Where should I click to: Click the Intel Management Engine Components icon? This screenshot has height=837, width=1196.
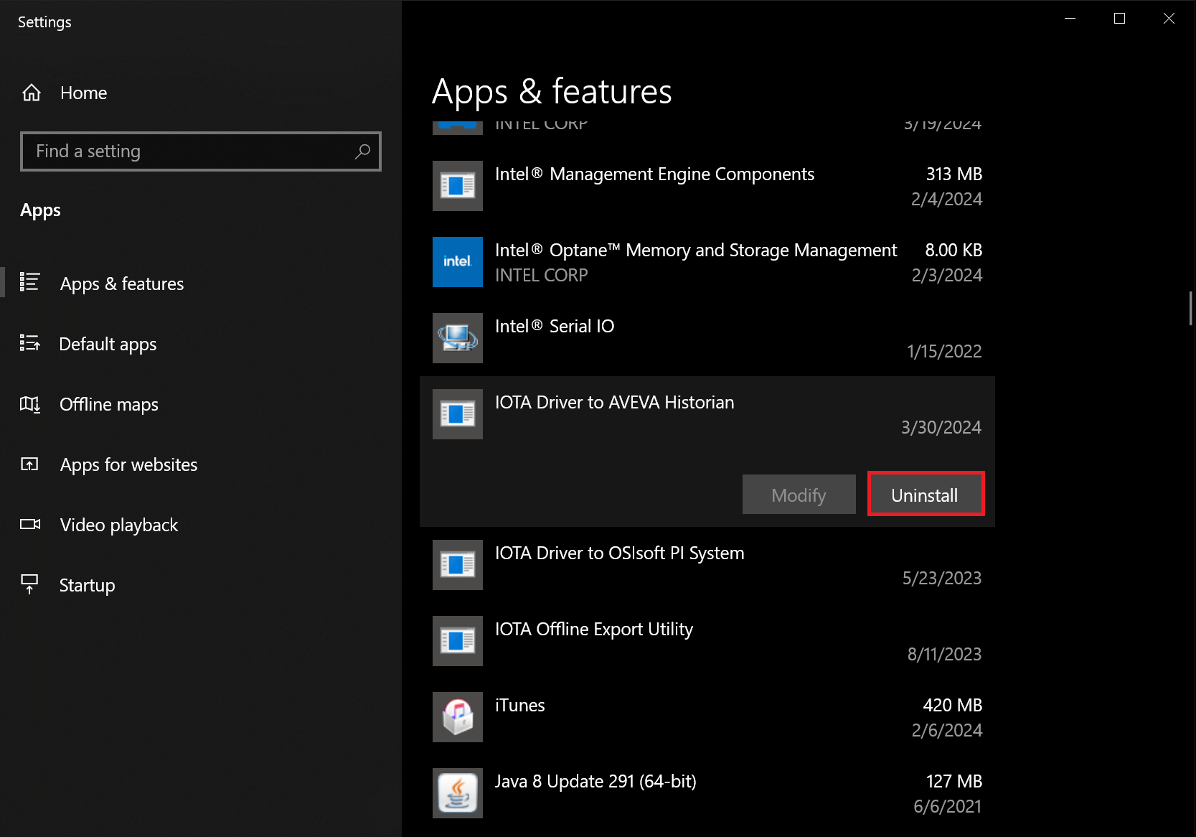[458, 186]
